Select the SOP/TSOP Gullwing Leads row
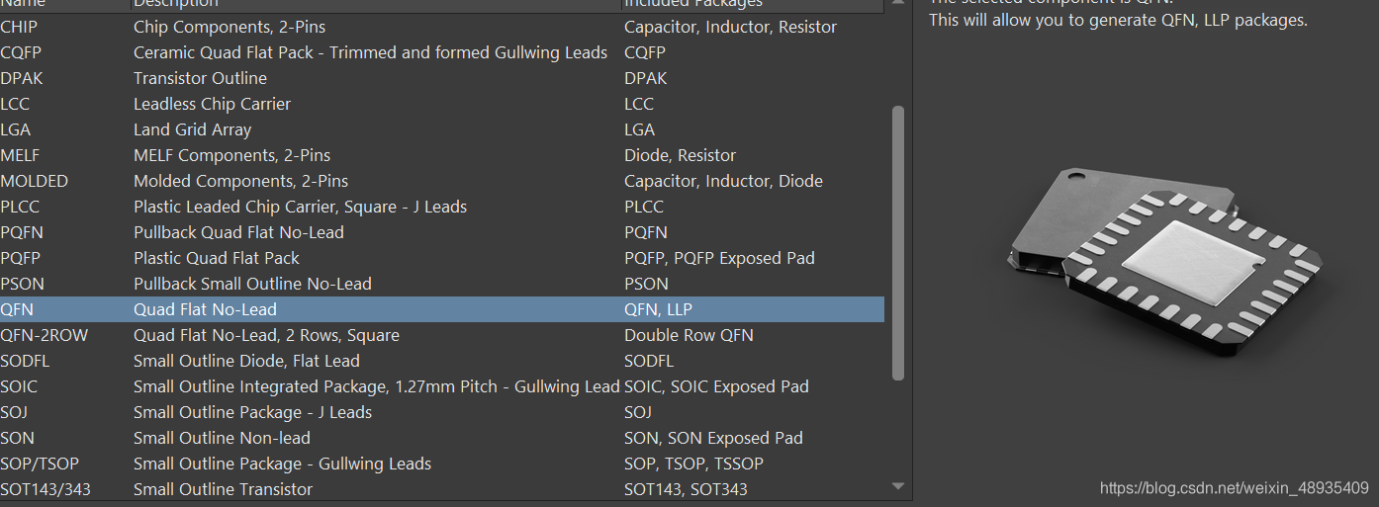Screen dimensions: 1379x507 coord(282,464)
